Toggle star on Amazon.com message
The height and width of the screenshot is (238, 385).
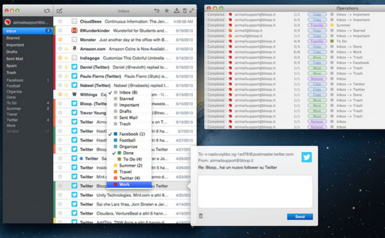pos(60,49)
